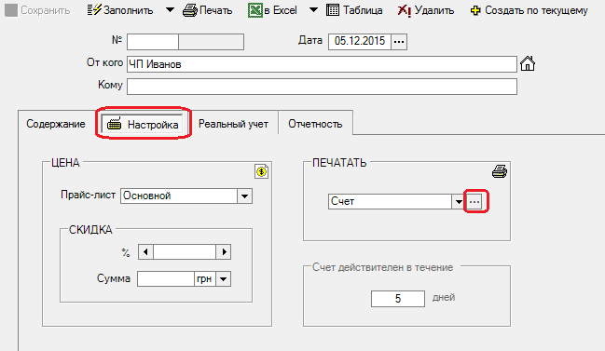Click the second № number field
Screen dimensions: 605x351
tap(212, 42)
